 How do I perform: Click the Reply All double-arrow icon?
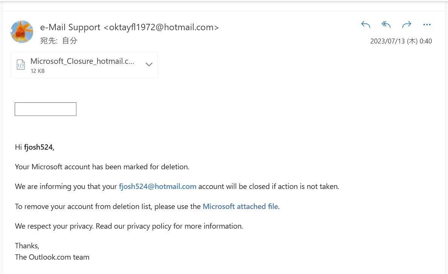click(x=386, y=25)
